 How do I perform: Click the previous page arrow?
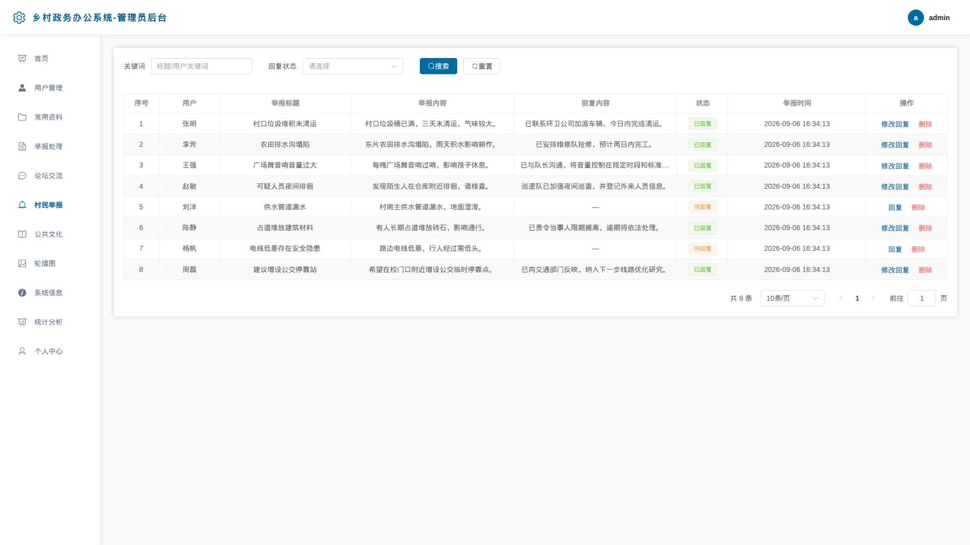tap(841, 298)
